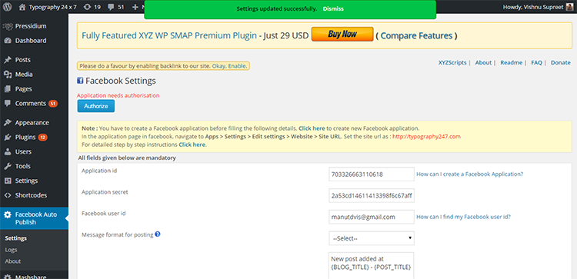Click the message format textarea with BLOG_TITLE
The width and height of the screenshot is (577, 279).
372,265
